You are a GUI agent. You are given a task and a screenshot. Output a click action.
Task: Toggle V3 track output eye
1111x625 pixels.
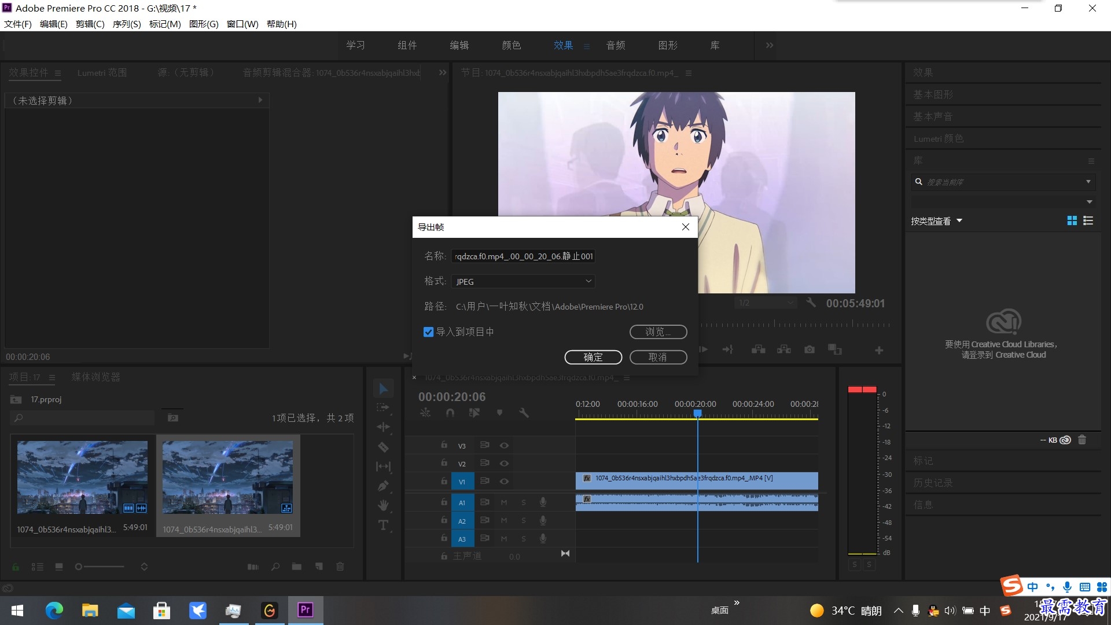point(504,446)
